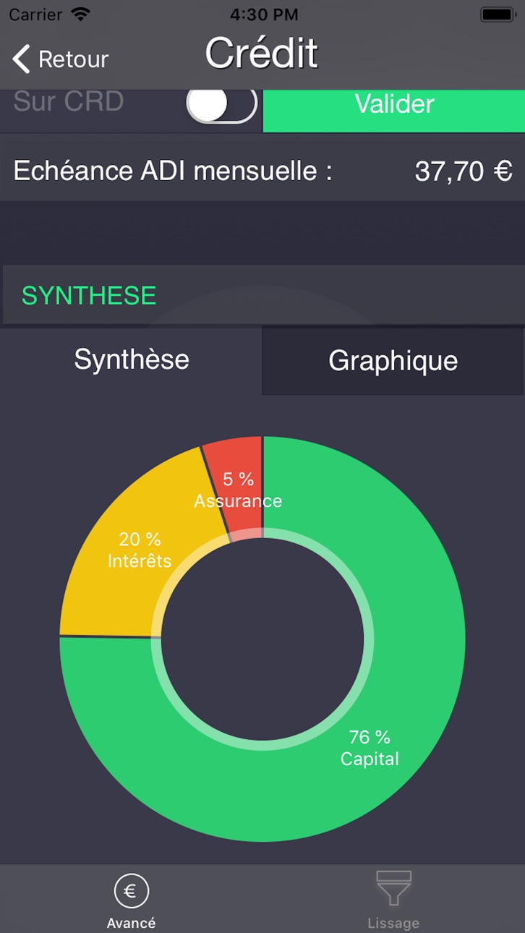The width and height of the screenshot is (525, 933).
Task: Tap the funnel Lissage icon
Action: [x=393, y=887]
